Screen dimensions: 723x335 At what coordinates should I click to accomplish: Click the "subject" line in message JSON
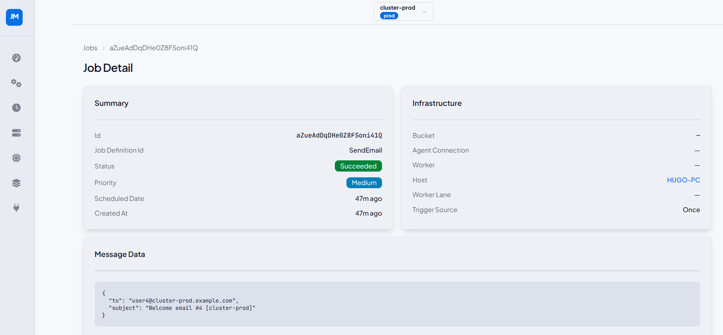(x=182, y=308)
